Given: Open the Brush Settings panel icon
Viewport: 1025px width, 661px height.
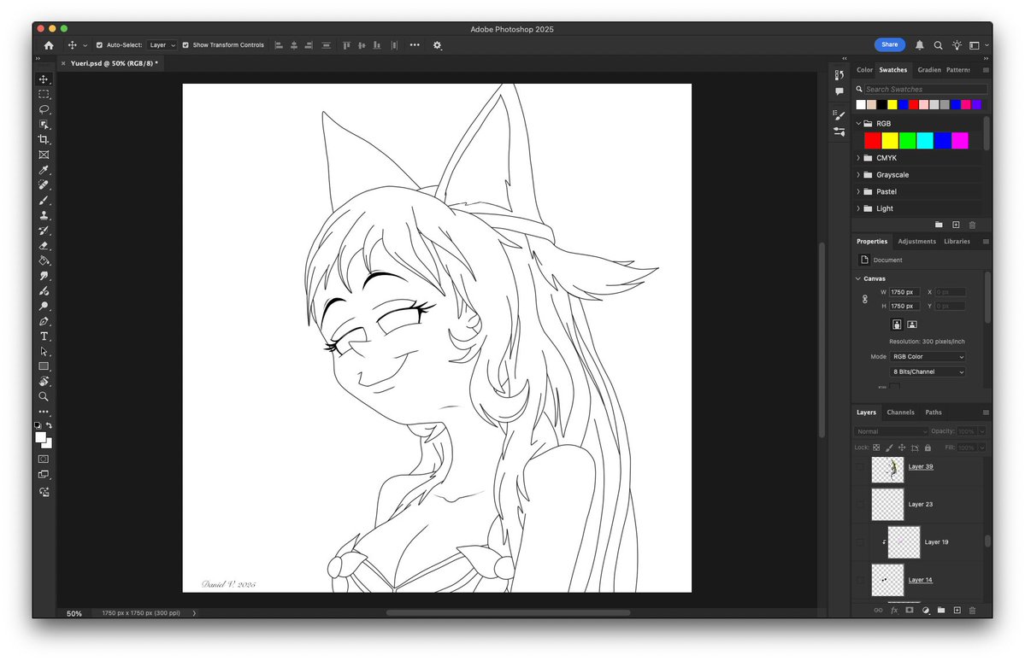Looking at the screenshot, I should (839, 115).
